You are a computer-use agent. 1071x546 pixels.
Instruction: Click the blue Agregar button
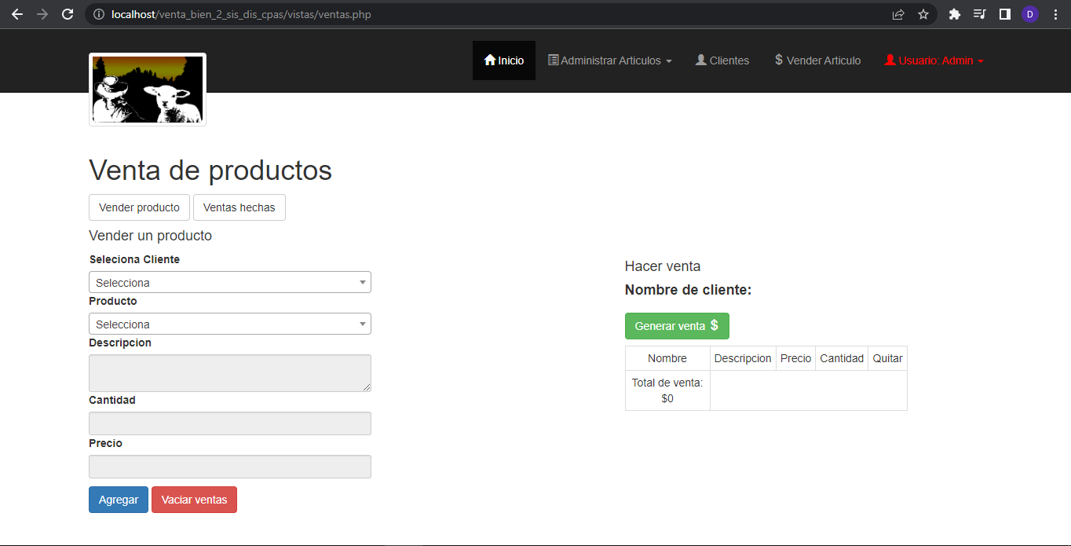click(x=118, y=500)
